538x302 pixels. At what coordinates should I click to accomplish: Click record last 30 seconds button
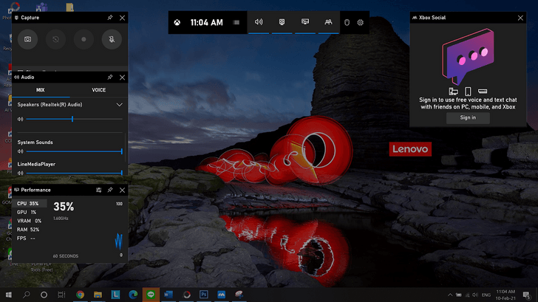55,39
